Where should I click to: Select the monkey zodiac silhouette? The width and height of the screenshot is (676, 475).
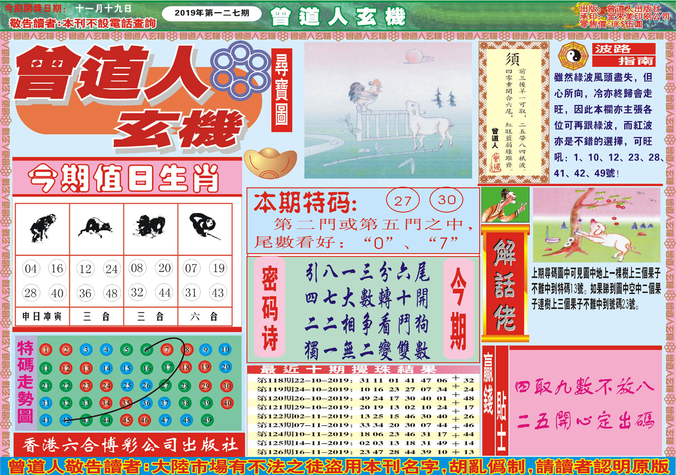point(42,228)
